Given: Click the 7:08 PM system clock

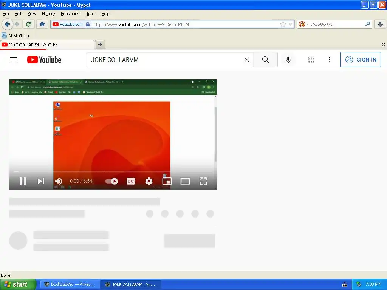Looking at the screenshot, I should coord(373,284).
